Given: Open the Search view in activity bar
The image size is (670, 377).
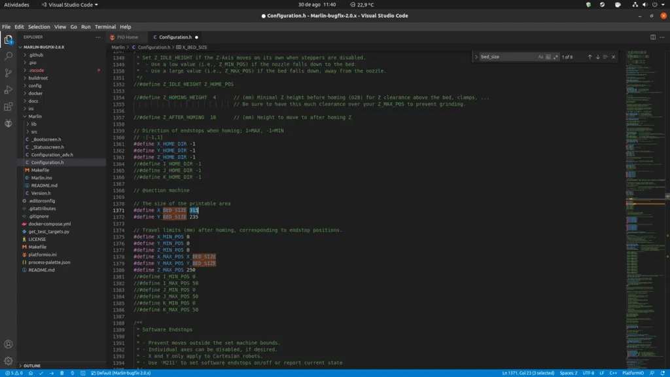Looking at the screenshot, I should coord(8,56).
